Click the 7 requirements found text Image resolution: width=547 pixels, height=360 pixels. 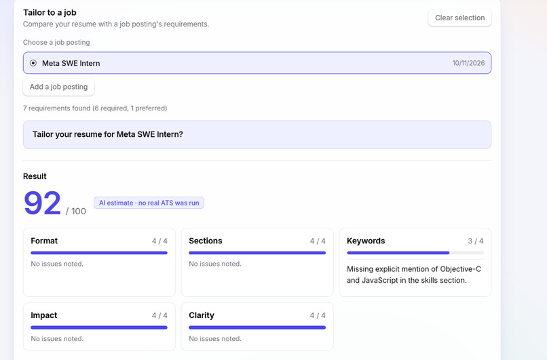click(95, 108)
